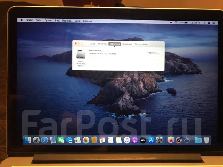
Task: Open Calendar icon showing 6
Action: pos(102,140)
